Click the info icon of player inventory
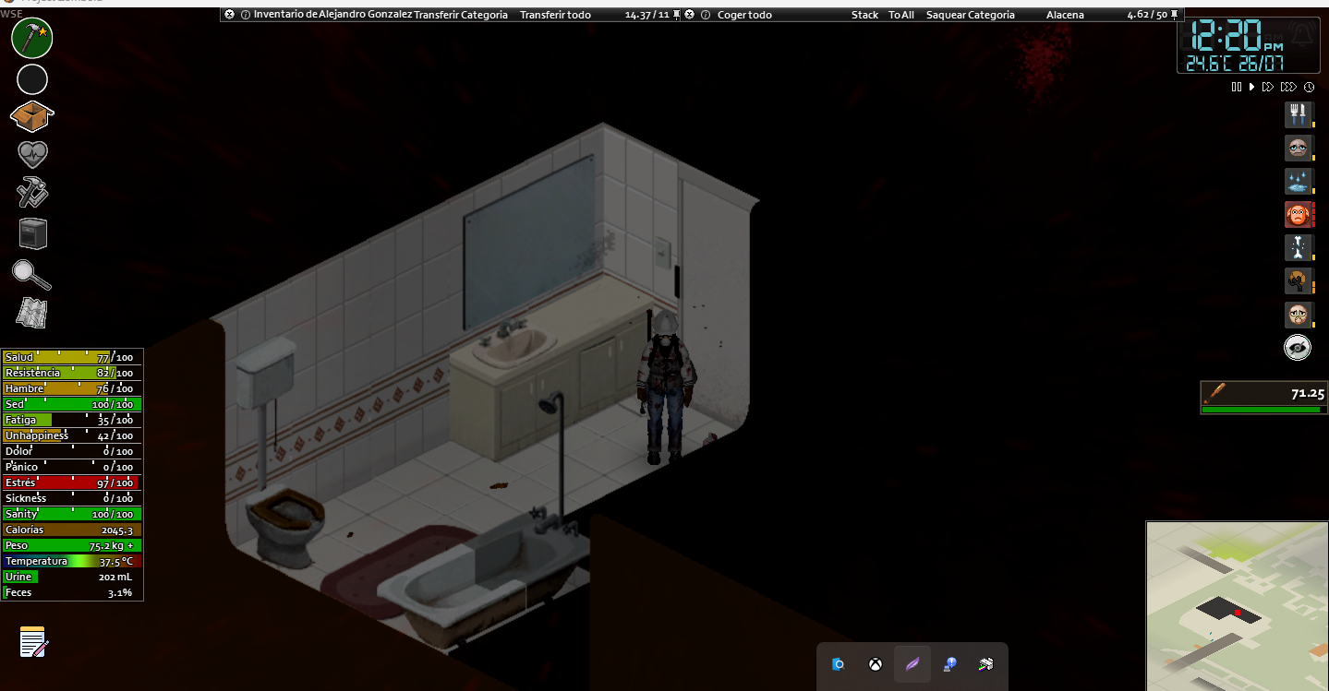Screen dimensions: 1329x691 pyautogui.click(x=245, y=15)
